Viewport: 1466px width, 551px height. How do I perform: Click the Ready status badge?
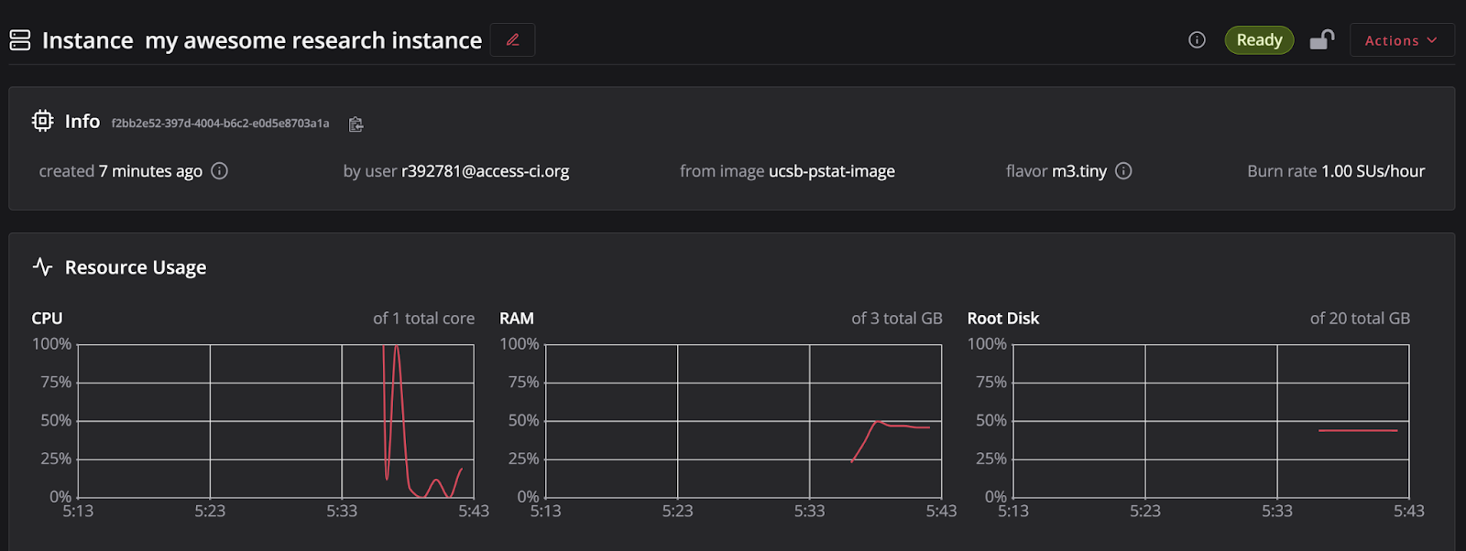coord(1259,40)
